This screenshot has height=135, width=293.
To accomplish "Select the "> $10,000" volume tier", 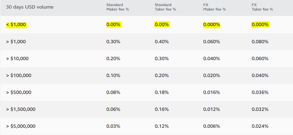I will [x=17, y=58].
